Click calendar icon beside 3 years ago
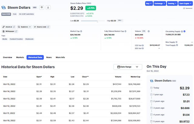Image resolution: width=194 pixels, height=124 pixels. 151,108
